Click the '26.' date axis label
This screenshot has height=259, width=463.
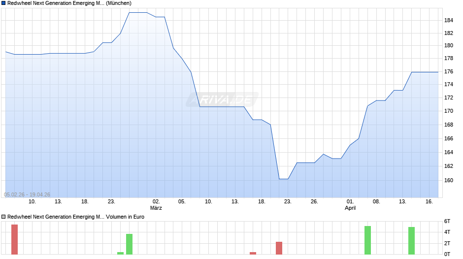click(314, 202)
